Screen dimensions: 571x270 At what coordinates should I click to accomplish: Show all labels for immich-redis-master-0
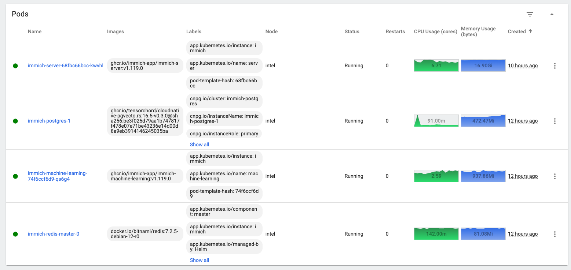coord(200,260)
